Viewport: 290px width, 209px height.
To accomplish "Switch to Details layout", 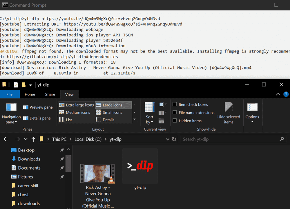I will 105,120.
